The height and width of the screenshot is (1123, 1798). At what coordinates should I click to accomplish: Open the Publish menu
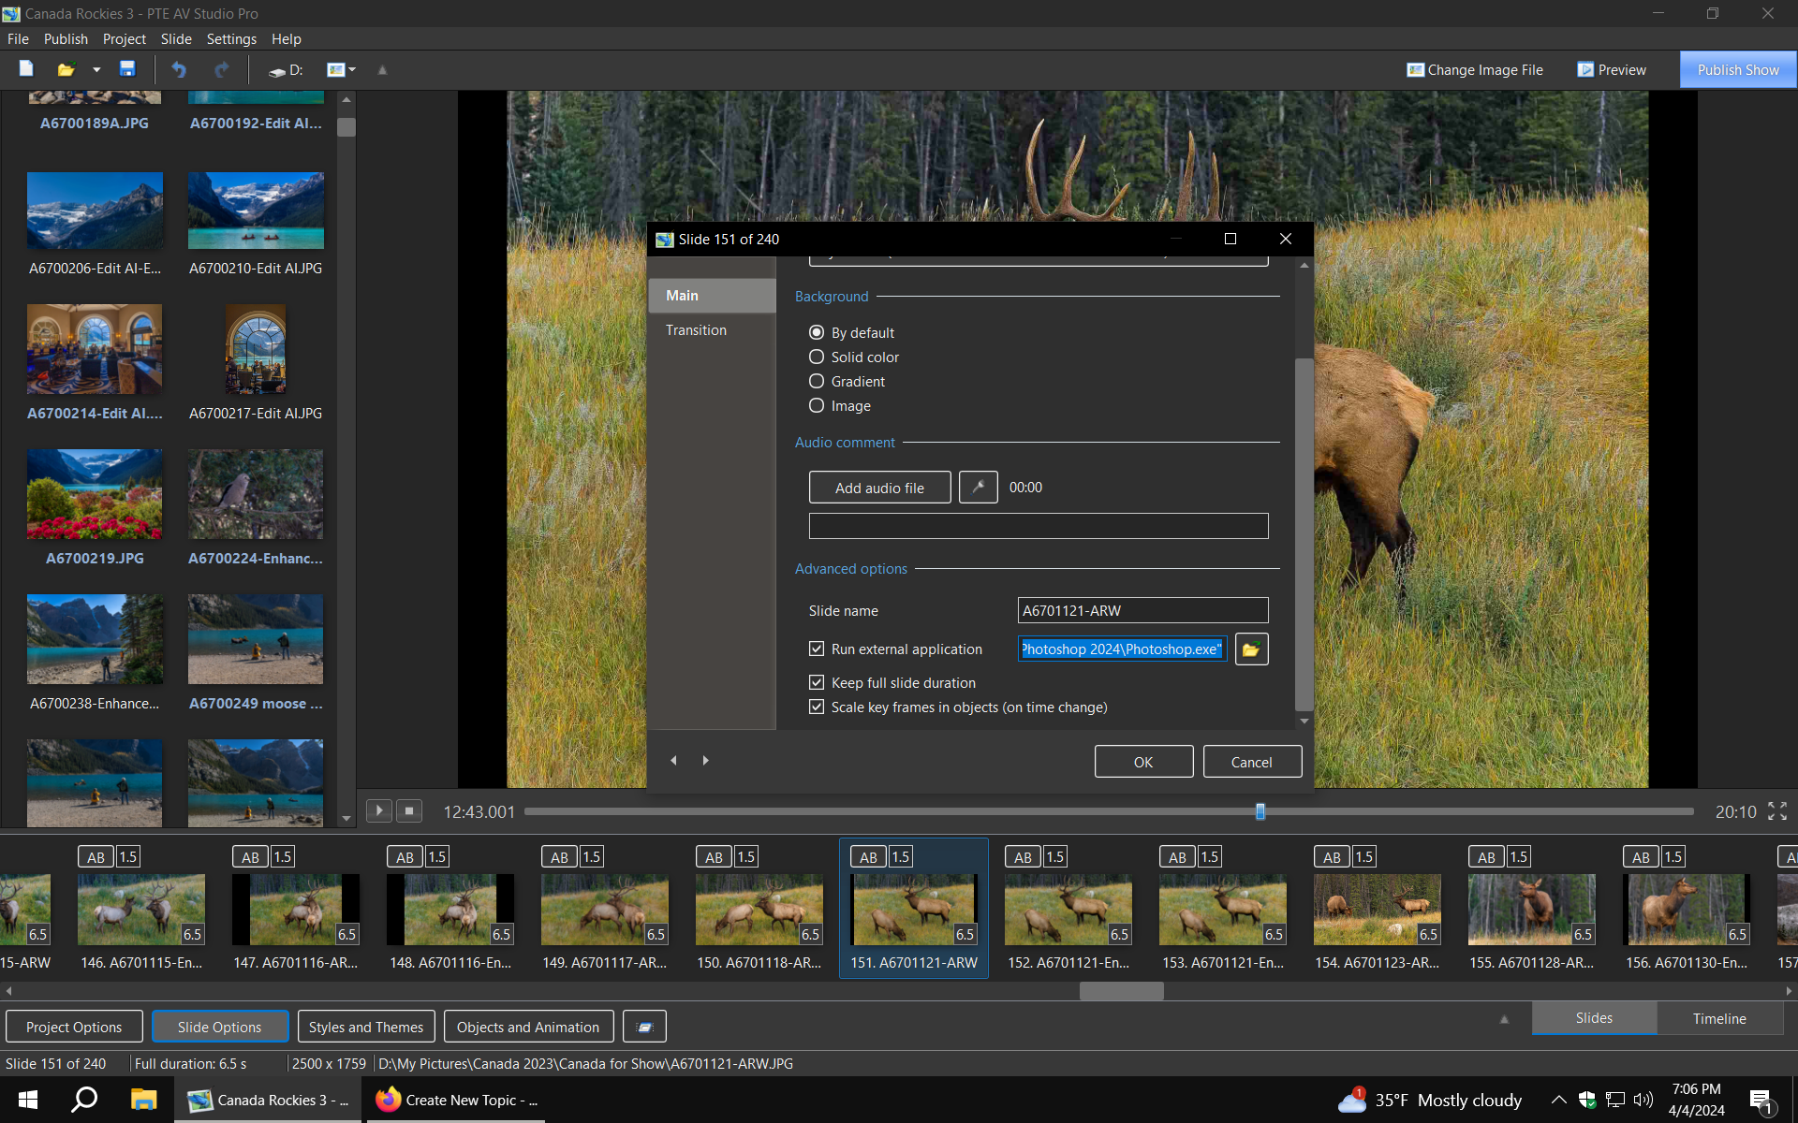66,39
